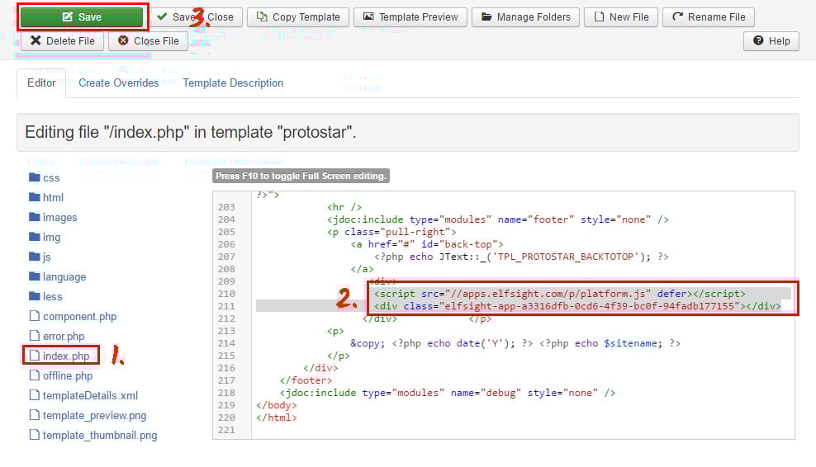Open Manage Folders

(525, 17)
